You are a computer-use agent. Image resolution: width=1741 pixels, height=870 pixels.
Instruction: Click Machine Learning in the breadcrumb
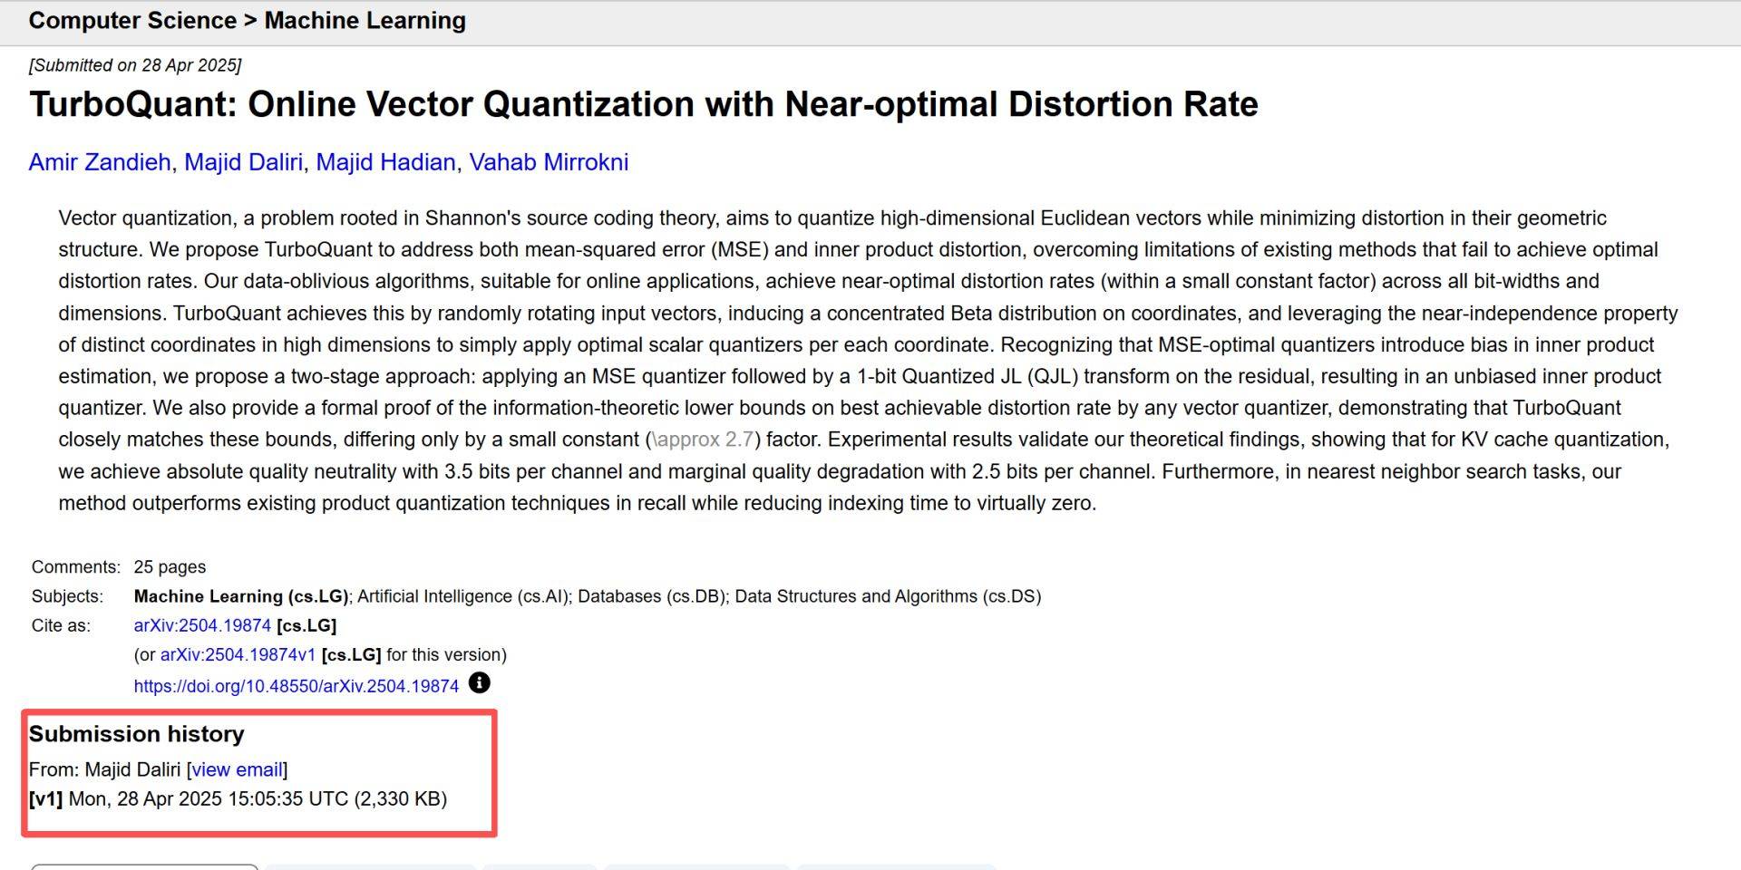tap(365, 20)
